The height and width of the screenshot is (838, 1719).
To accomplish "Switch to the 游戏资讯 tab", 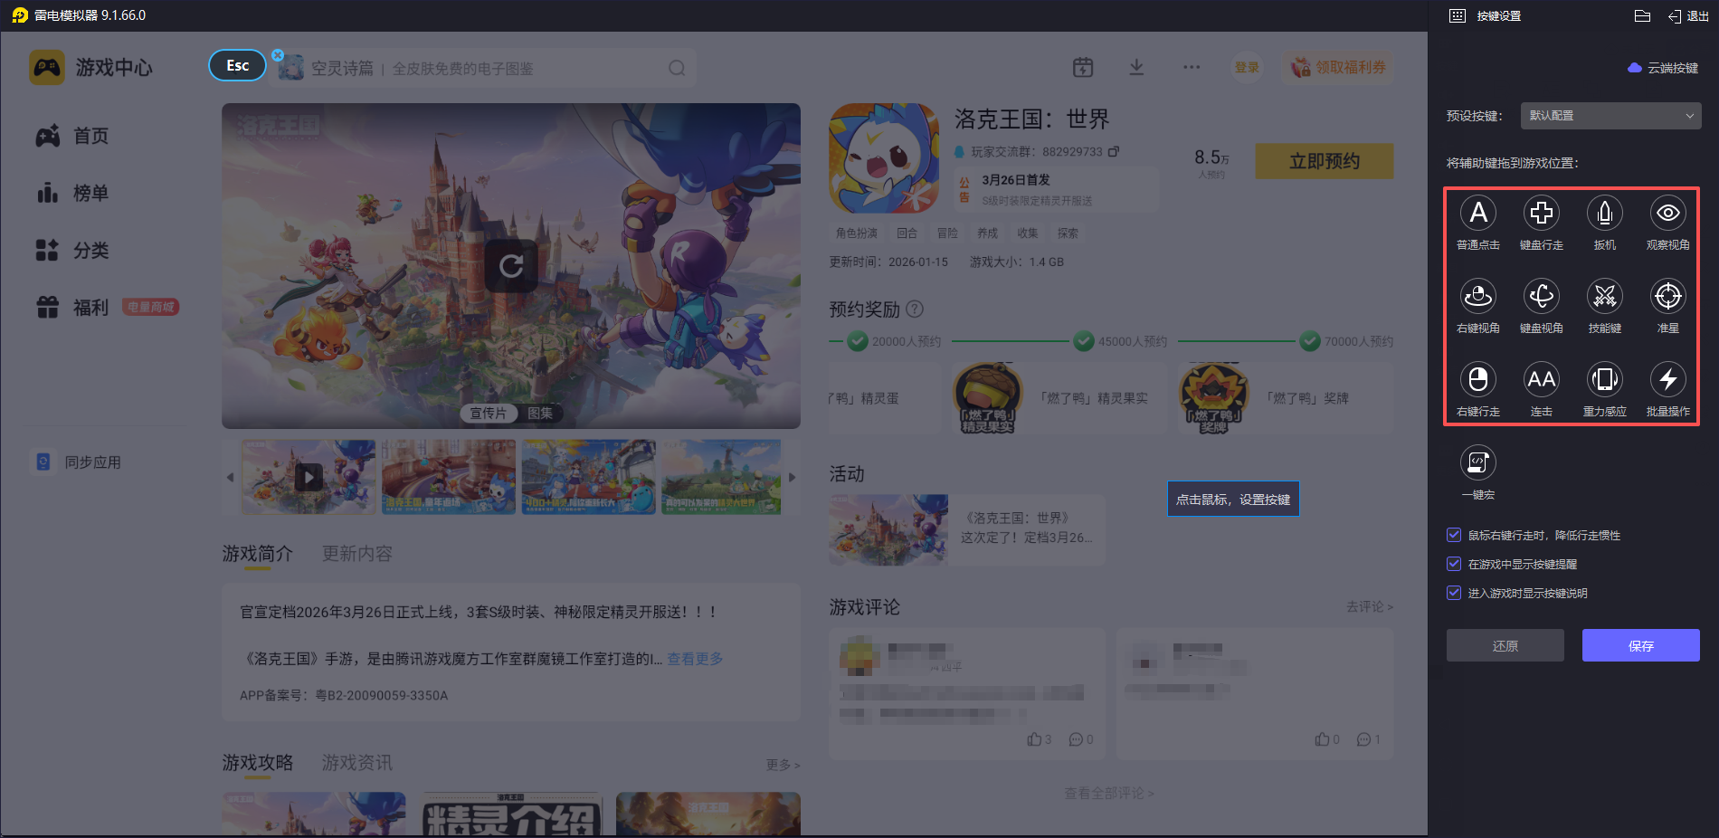I will tap(357, 763).
